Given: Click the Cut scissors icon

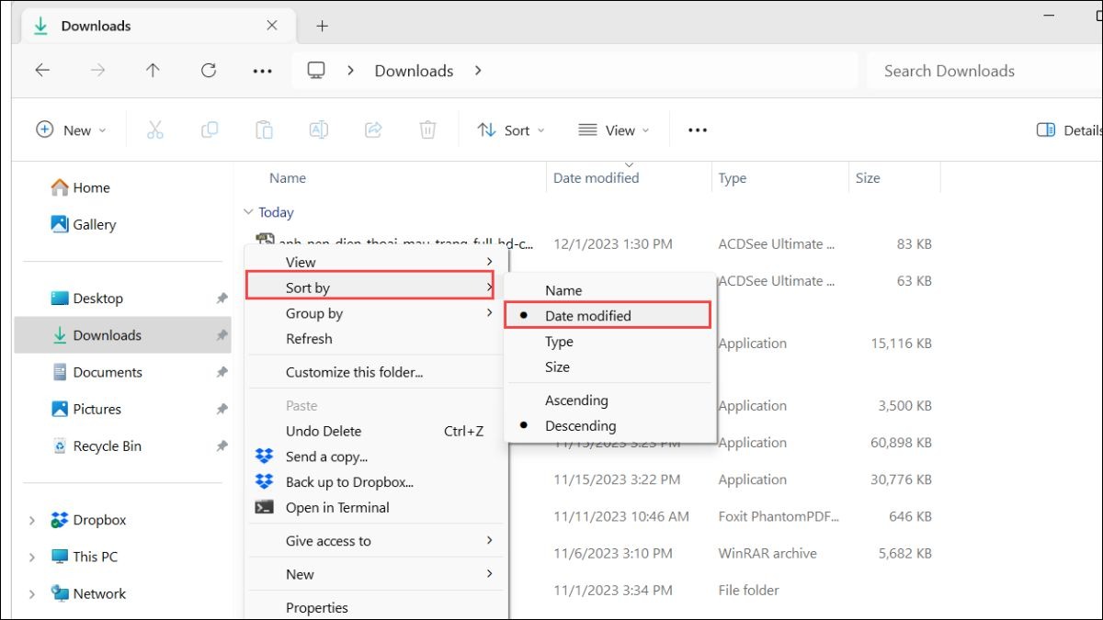Looking at the screenshot, I should point(154,130).
